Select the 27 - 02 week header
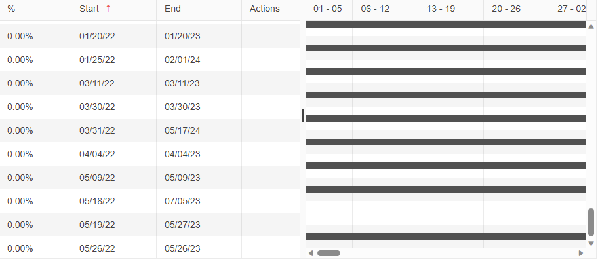Viewport: 598px width, 262px height. tap(572, 9)
